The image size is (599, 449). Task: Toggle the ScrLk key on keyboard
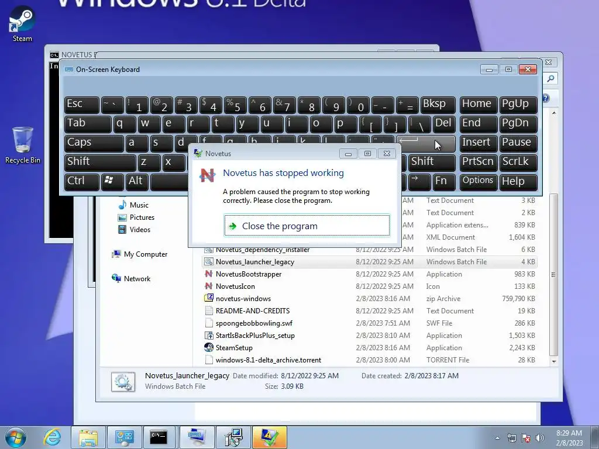pyautogui.click(x=518, y=163)
